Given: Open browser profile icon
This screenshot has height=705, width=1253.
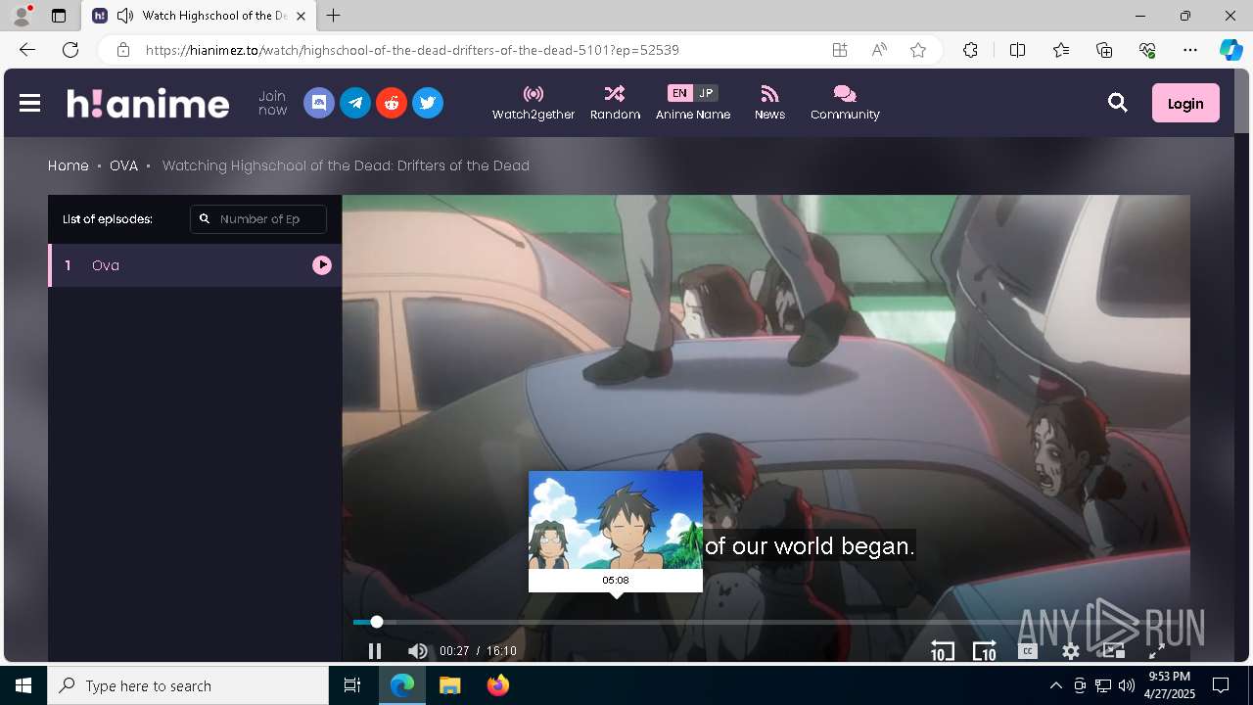Looking at the screenshot, I should [22, 16].
